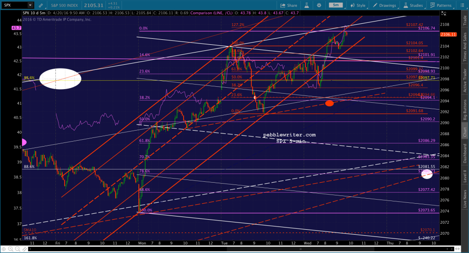This screenshot has height=253, width=469.
Task: Open the symbol dropdown arrow next to SPX
Action: 30,5
